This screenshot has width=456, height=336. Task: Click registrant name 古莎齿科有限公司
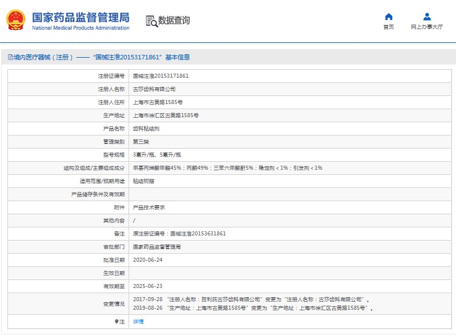154,89
